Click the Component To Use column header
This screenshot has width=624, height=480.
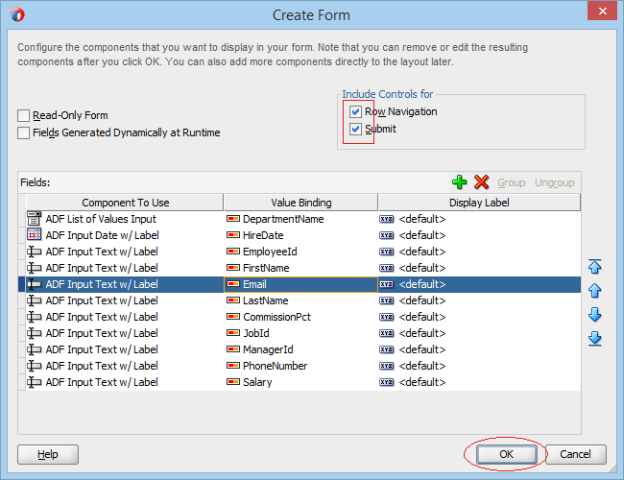125,203
